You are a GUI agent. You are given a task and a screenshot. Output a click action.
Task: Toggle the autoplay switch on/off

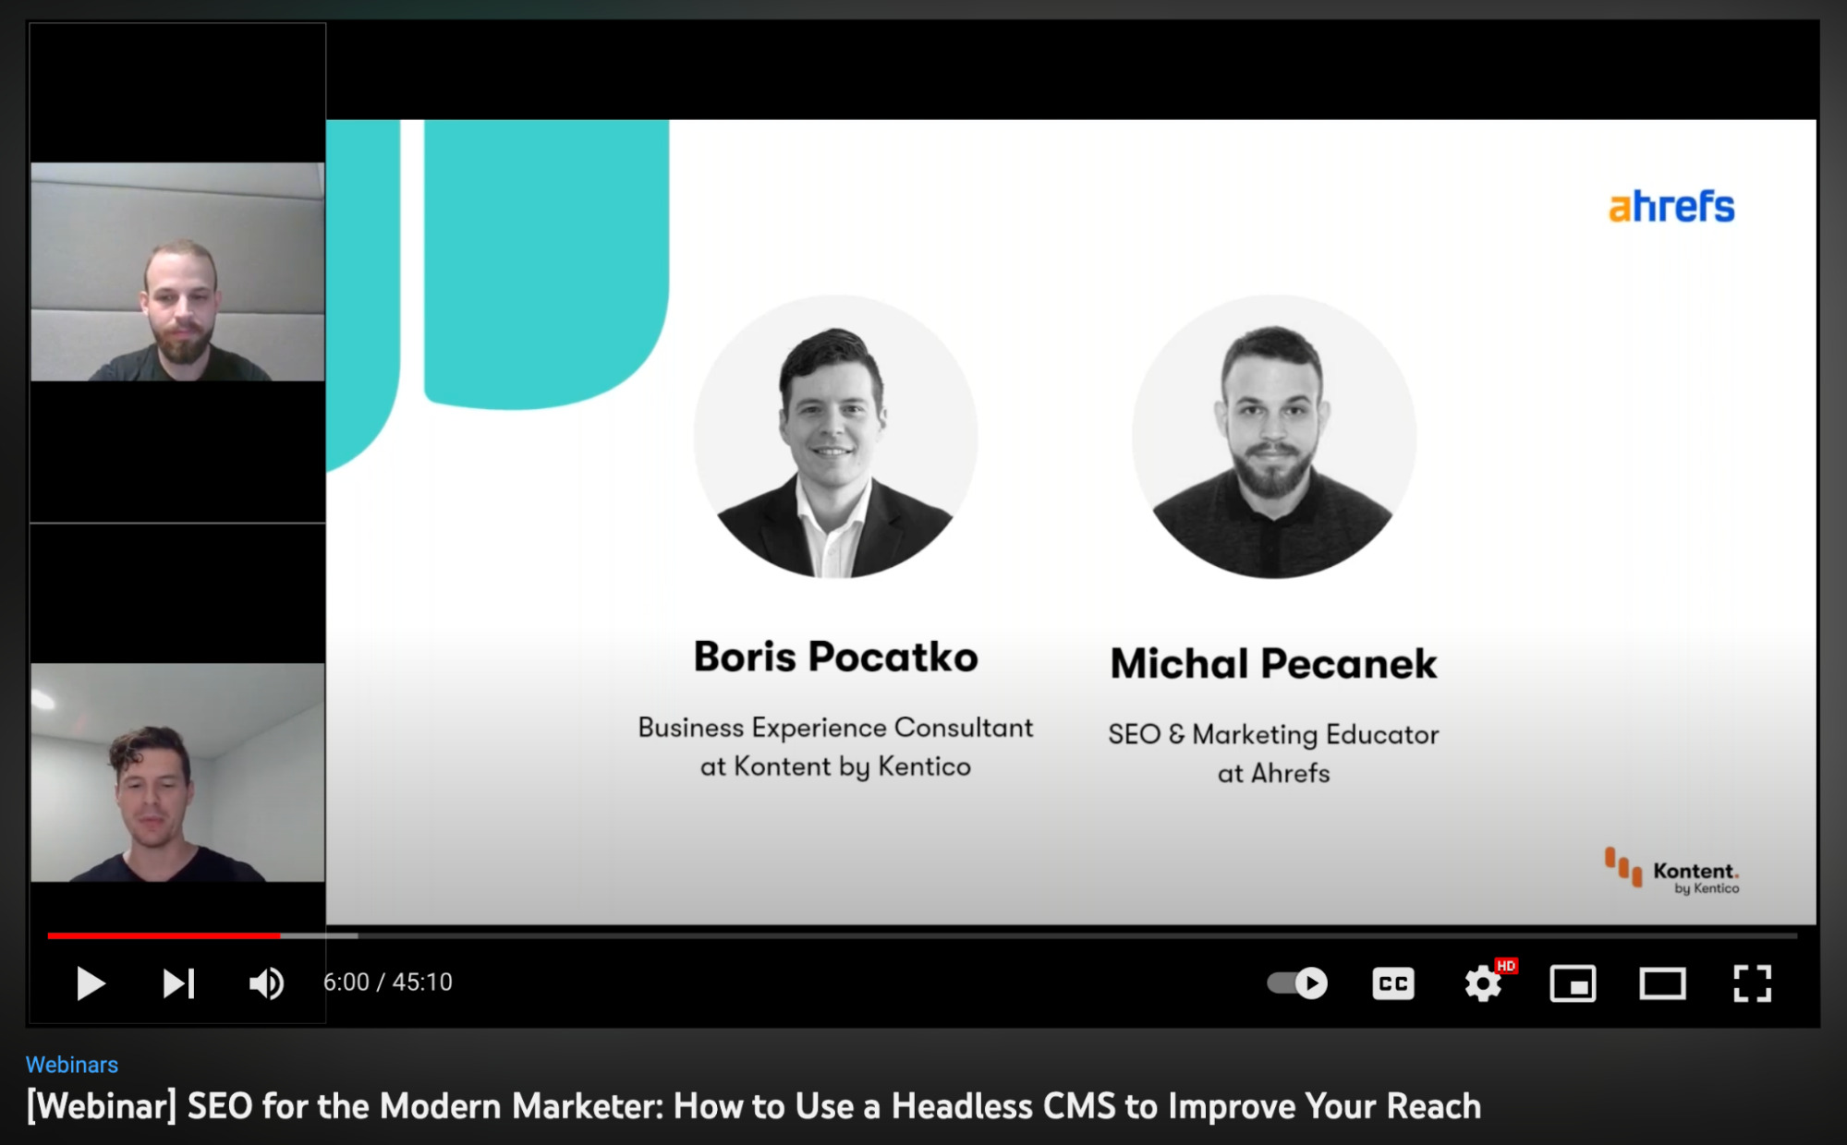[x=1298, y=982]
